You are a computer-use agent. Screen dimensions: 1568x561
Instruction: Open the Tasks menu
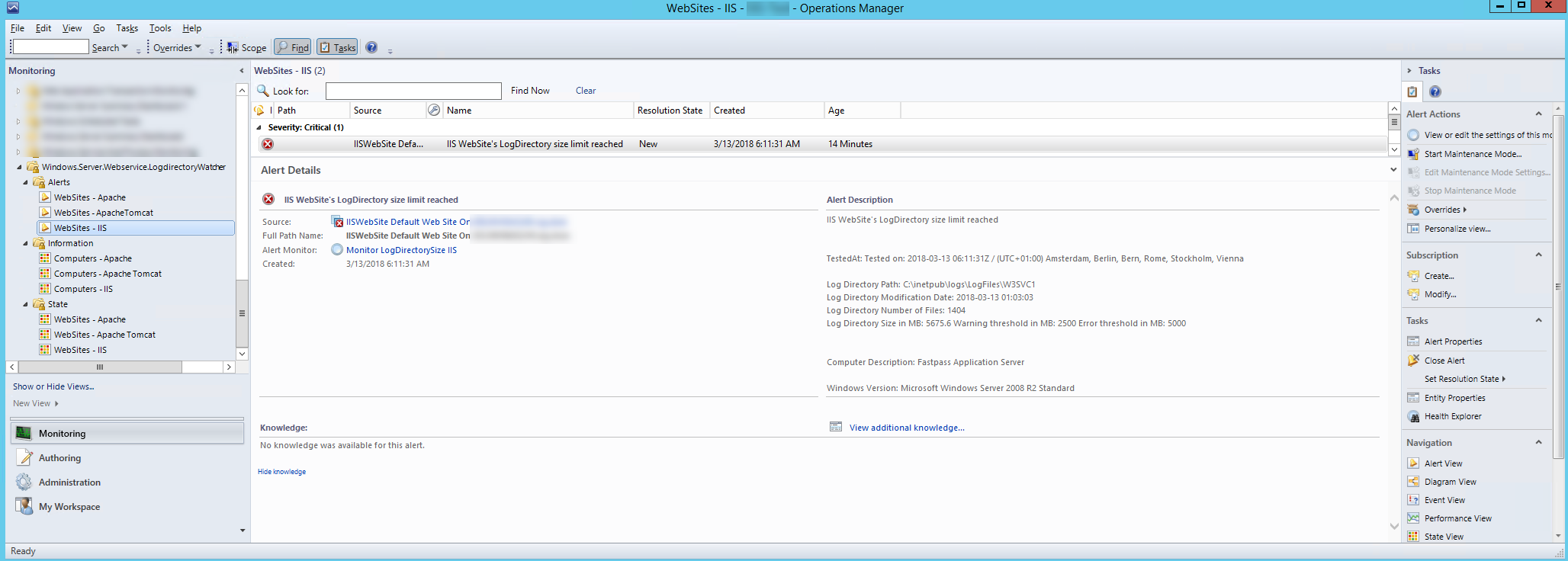point(127,28)
